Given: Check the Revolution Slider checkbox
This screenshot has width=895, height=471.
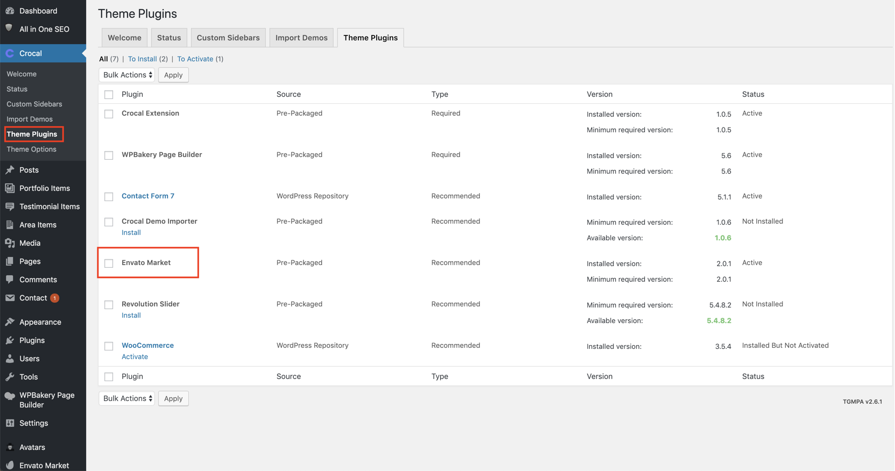Looking at the screenshot, I should click(x=109, y=305).
